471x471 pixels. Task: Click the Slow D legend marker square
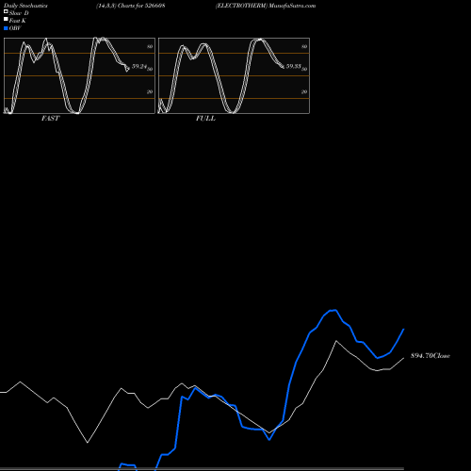pyautogui.click(x=6, y=11)
